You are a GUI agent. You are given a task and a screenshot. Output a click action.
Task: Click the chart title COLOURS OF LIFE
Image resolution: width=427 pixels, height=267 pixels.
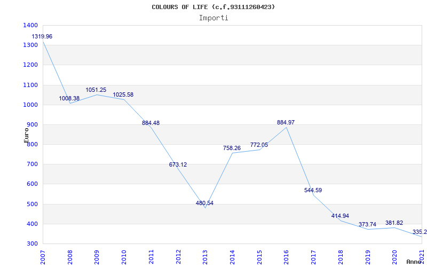pos(213,7)
